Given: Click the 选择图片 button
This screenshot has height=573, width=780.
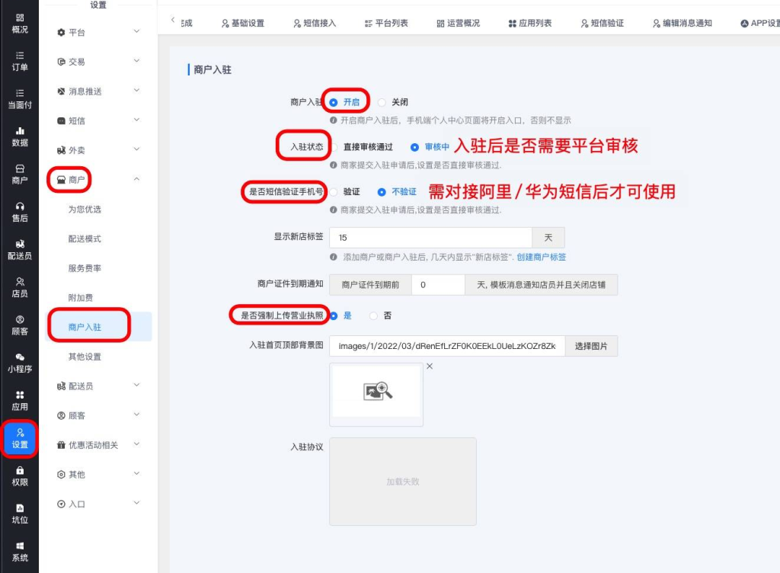Looking at the screenshot, I should pyautogui.click(x=591, y=346).
